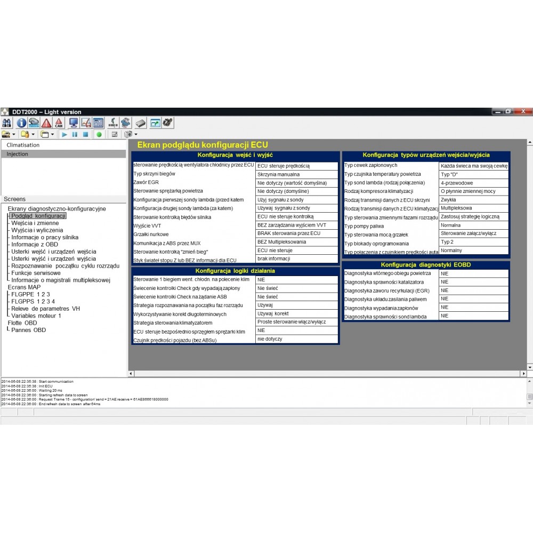Open the camera screenshot dropdown arrow
The image size is (533, 533).
(136, 134)
